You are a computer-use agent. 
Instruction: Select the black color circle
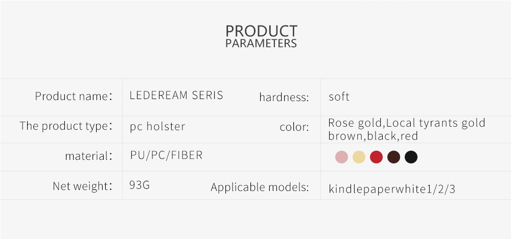(411, 157)
